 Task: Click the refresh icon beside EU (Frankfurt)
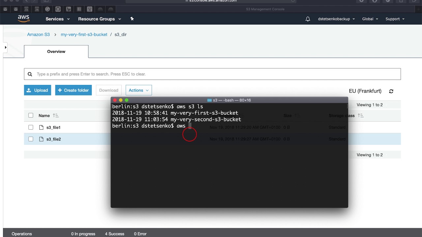tap(391, 91)
